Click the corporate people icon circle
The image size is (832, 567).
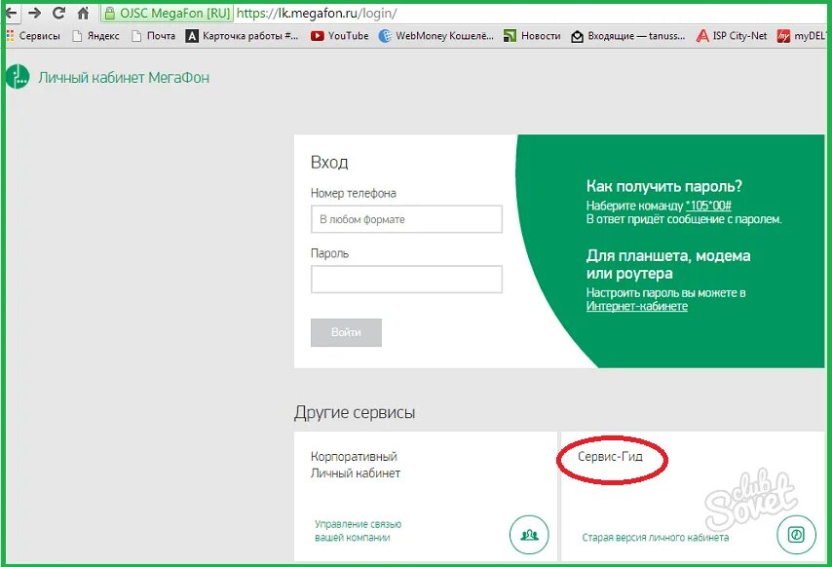coord(529,535)
